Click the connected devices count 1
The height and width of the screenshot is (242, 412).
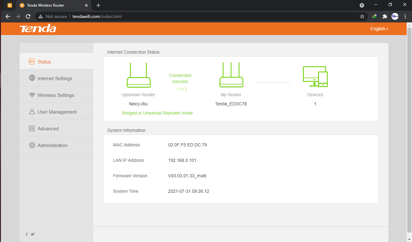click(315, 104)
